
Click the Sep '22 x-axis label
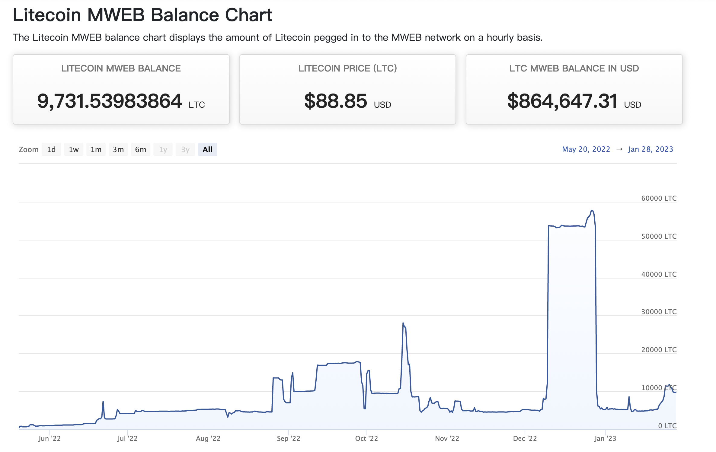(289, 438)
